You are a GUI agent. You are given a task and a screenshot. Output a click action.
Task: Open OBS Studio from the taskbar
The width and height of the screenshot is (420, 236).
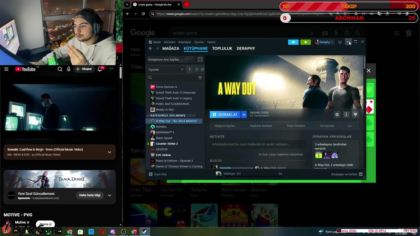pyautogui.click(x=123, y=232)
